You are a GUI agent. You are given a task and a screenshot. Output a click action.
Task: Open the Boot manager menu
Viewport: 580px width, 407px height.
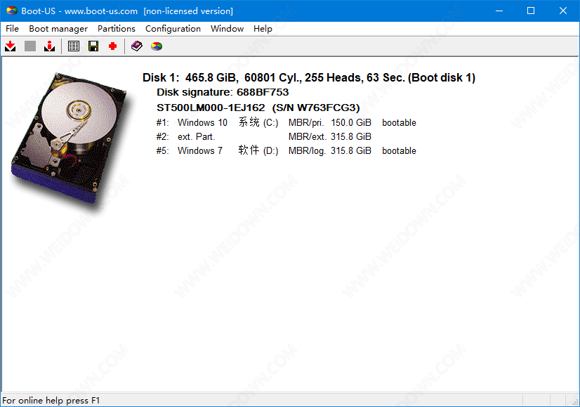click(x=58, y=29)
